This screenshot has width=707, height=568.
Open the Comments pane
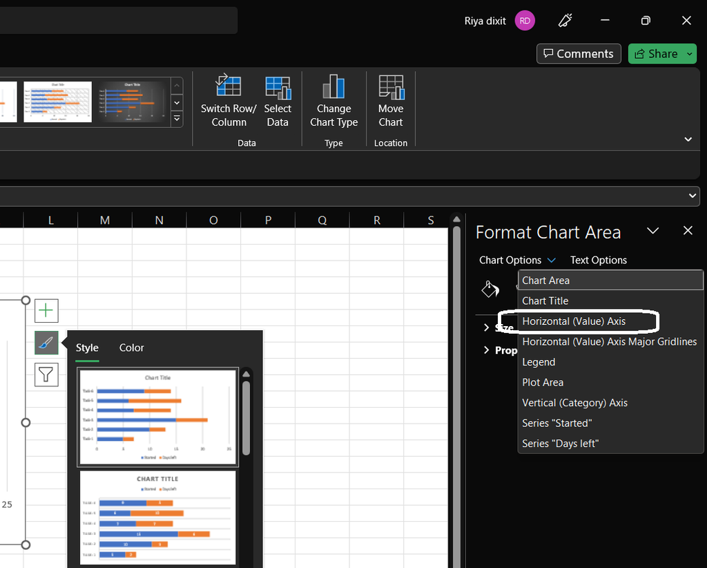click(578, 54)
